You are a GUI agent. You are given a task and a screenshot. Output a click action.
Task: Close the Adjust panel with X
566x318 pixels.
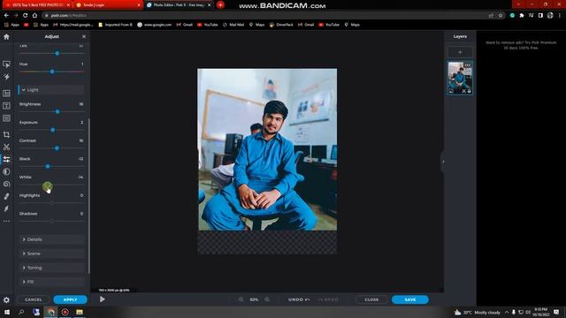84,36
